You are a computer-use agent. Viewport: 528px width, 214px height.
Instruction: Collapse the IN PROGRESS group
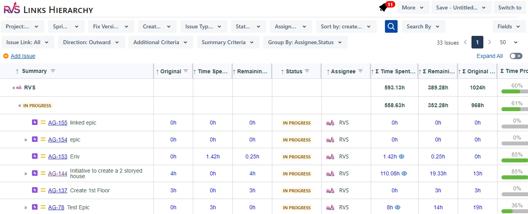click(x=20, y=106)
